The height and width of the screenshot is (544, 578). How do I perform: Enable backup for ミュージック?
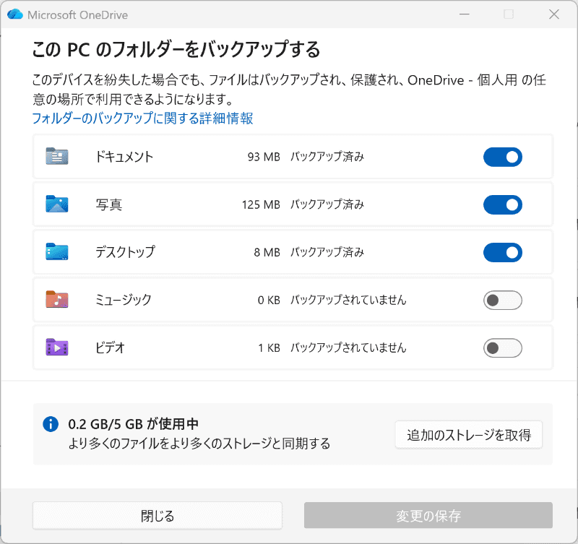tap(502, 300)
